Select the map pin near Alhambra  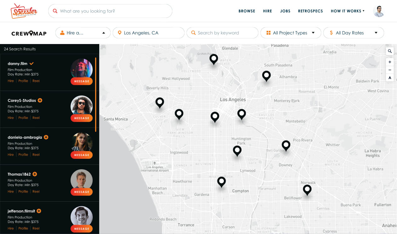(x=267, y=76)
